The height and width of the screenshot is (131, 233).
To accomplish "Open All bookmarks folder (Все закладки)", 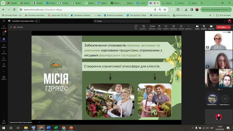I will [223, 15].
